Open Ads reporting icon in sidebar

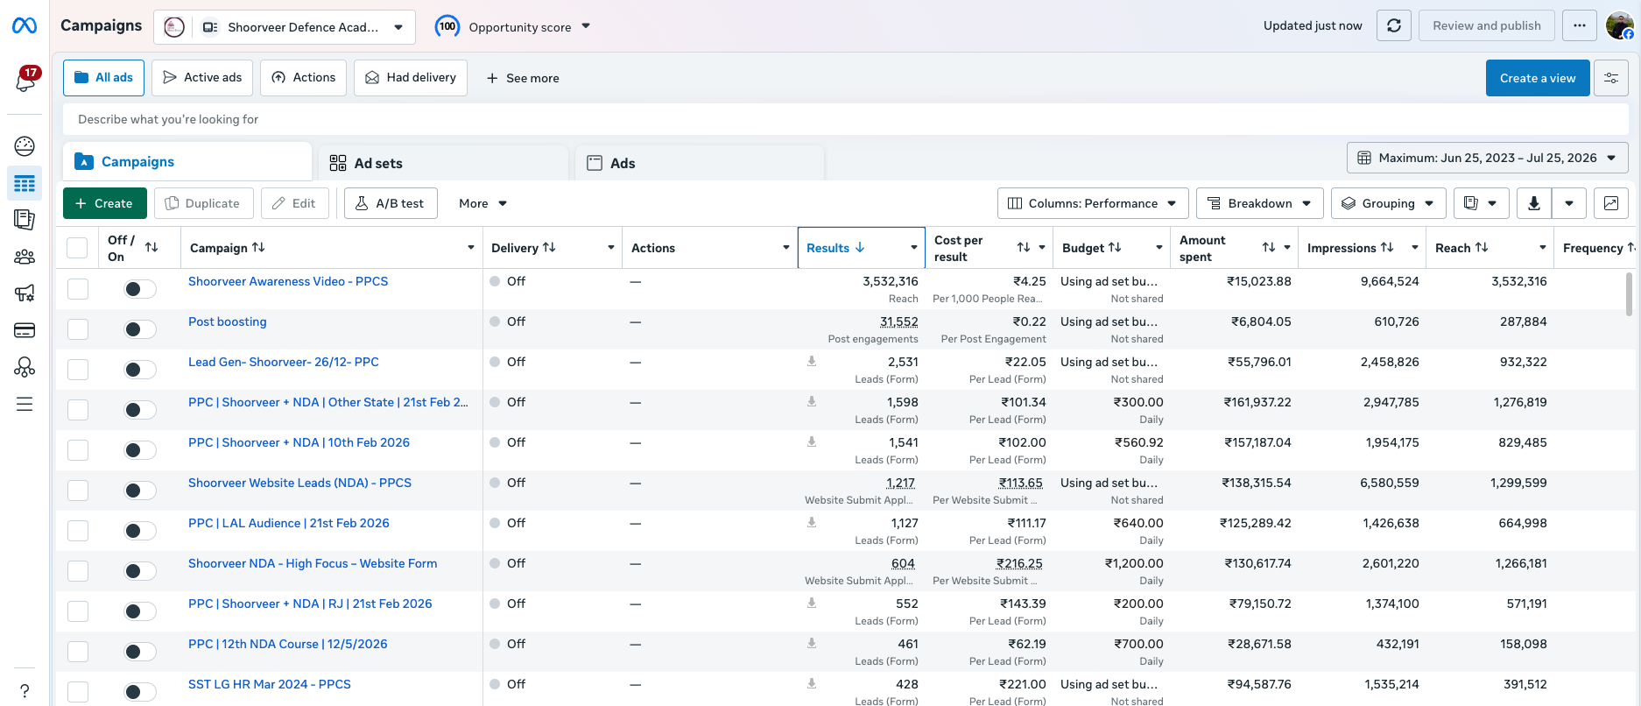(x=25, y=220)
